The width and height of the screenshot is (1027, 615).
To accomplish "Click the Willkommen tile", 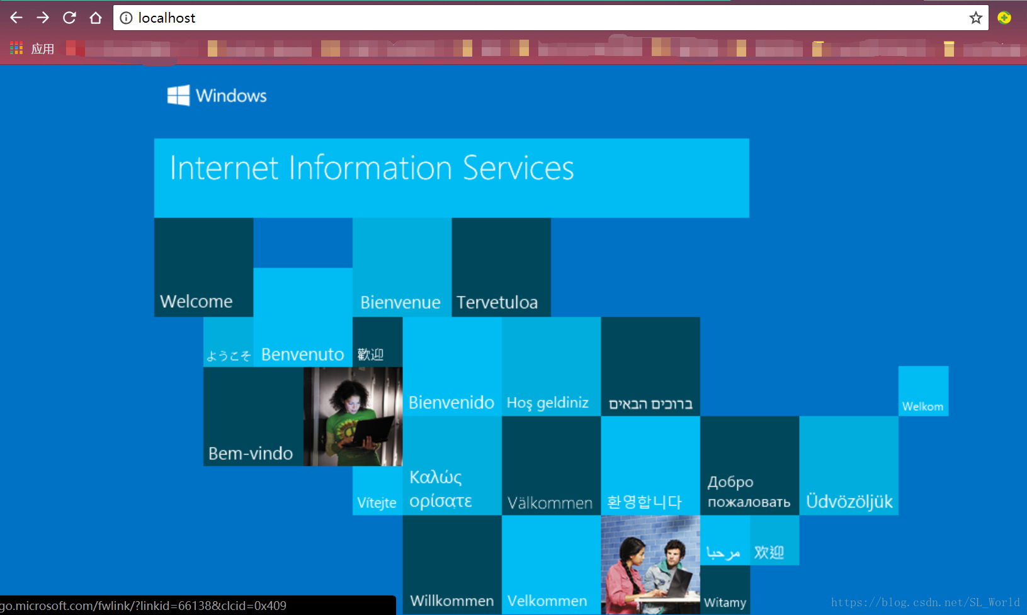I will pyautogui.click(x=452, y=565).
